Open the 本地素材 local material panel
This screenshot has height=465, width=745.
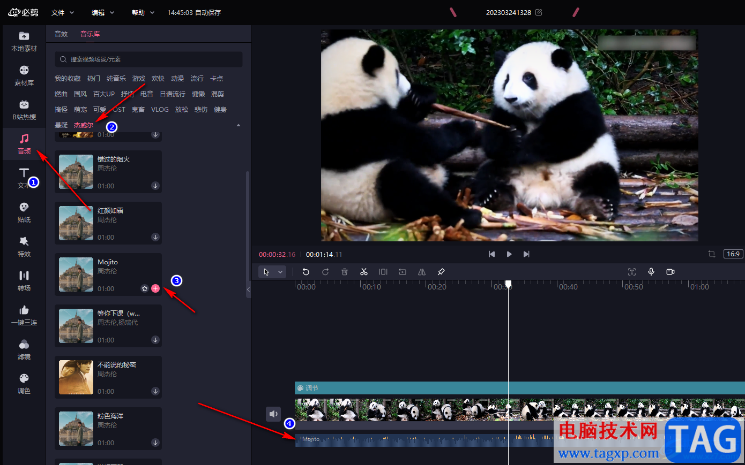24,41
